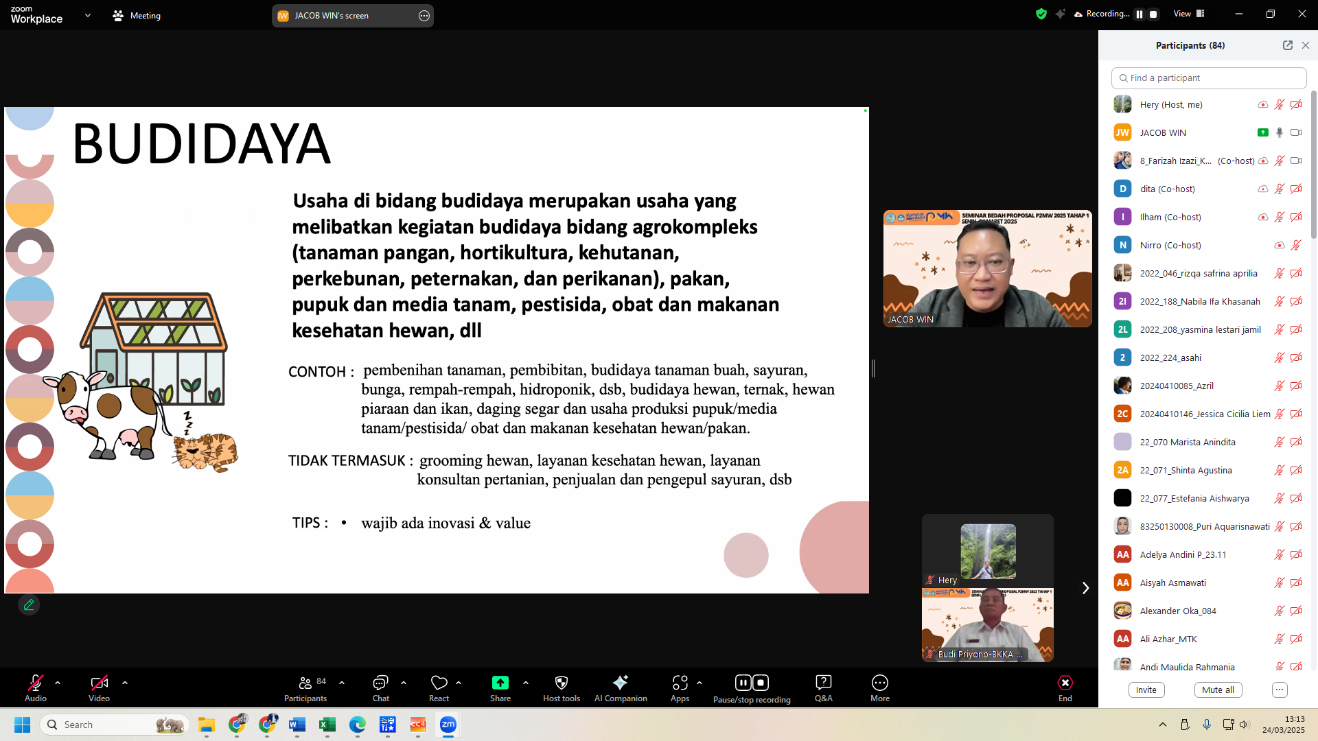Click the Find a participant field
The width and height of the screenshot is (1318, 741).
1209,78
